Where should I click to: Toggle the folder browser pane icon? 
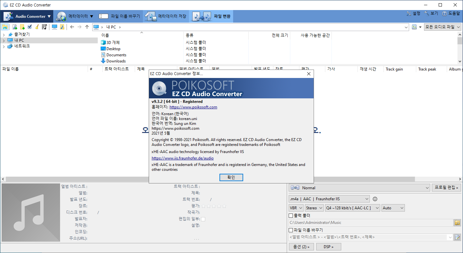coord(5,27)
